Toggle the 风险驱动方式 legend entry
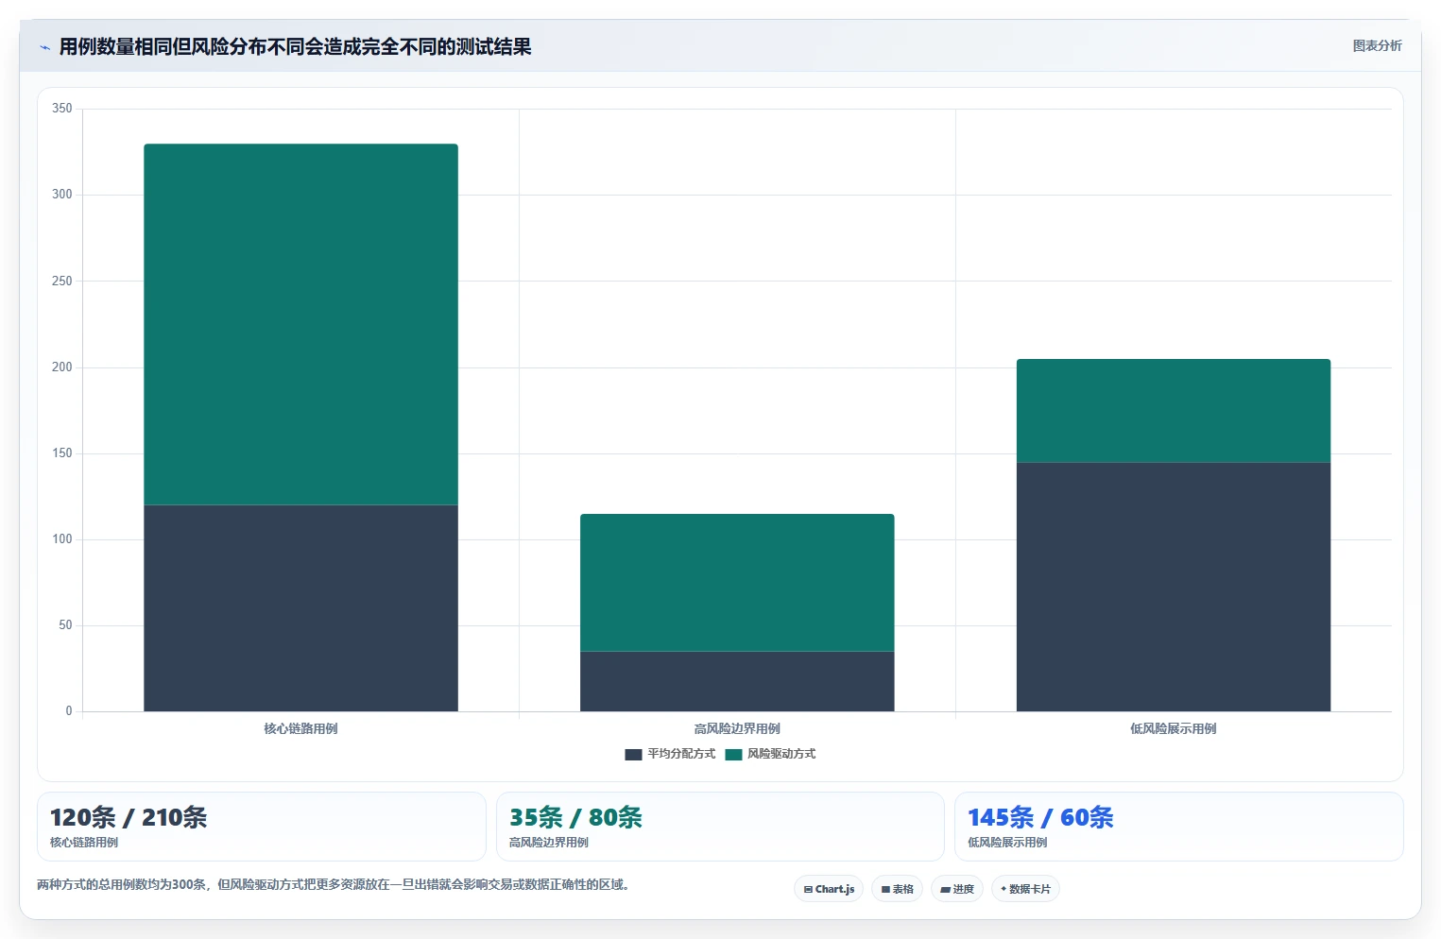The height and width of the screenshot is (939, 1441). tap(770, 754)
